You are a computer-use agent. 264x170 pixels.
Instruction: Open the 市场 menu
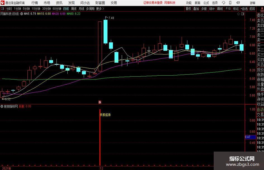(x=47, y=3)
